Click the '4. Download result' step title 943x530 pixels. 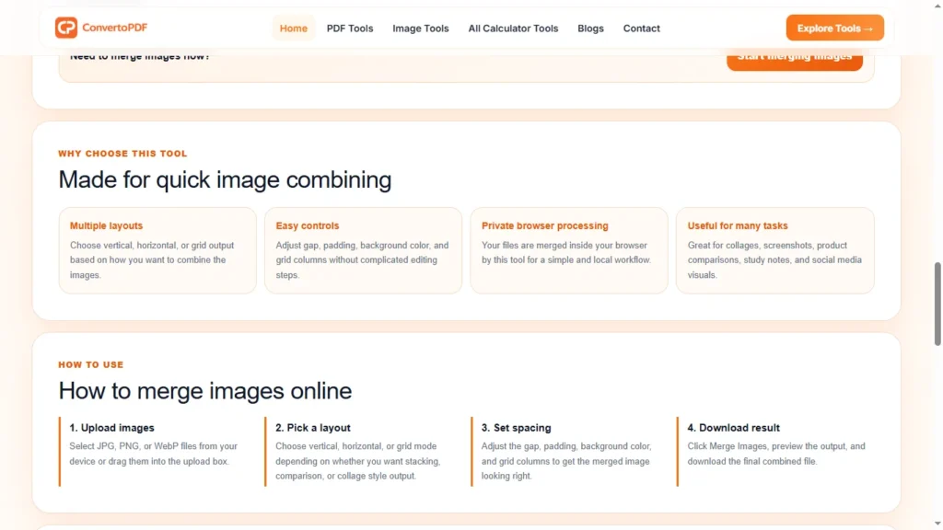click(733, 428)
